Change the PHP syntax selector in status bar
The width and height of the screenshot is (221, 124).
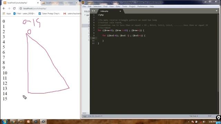coord(210,116)
